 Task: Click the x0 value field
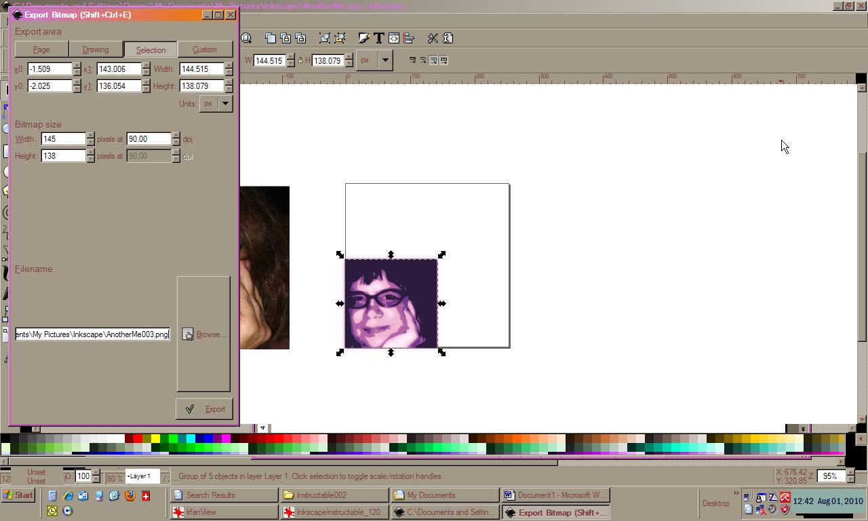pyautogui.click(x=50, y=69)
